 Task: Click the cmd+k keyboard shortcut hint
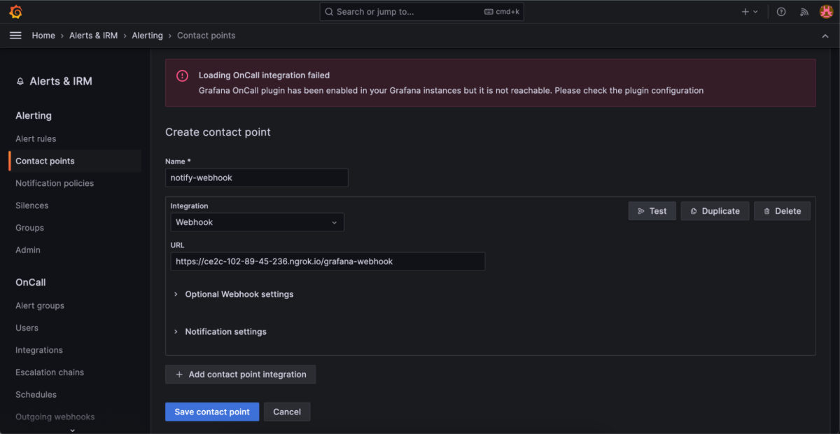click(x=502, y=12)
